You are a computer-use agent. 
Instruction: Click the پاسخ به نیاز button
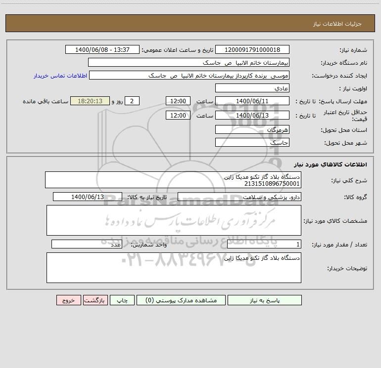click(265, 300)
